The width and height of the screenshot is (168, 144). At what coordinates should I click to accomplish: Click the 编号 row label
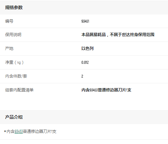tap(9, 21)
